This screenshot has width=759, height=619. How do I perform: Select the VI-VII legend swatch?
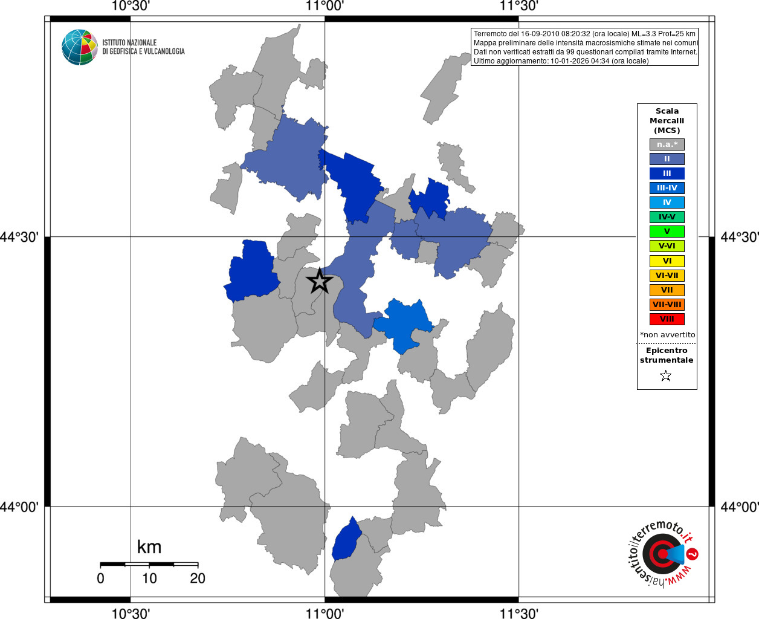tap(667, 276)
